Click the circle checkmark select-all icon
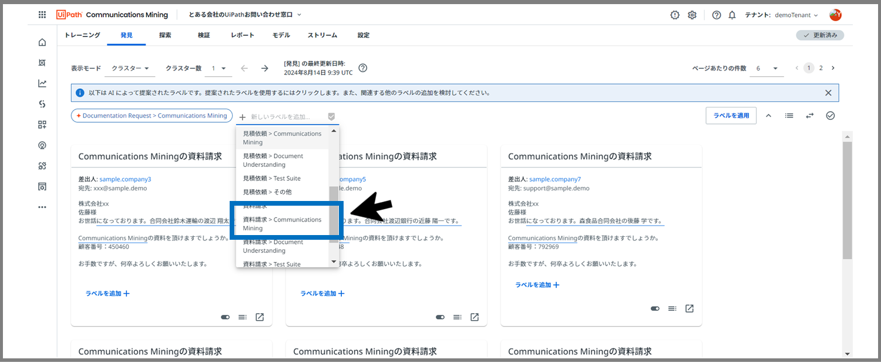 click(x=830, y=116)
